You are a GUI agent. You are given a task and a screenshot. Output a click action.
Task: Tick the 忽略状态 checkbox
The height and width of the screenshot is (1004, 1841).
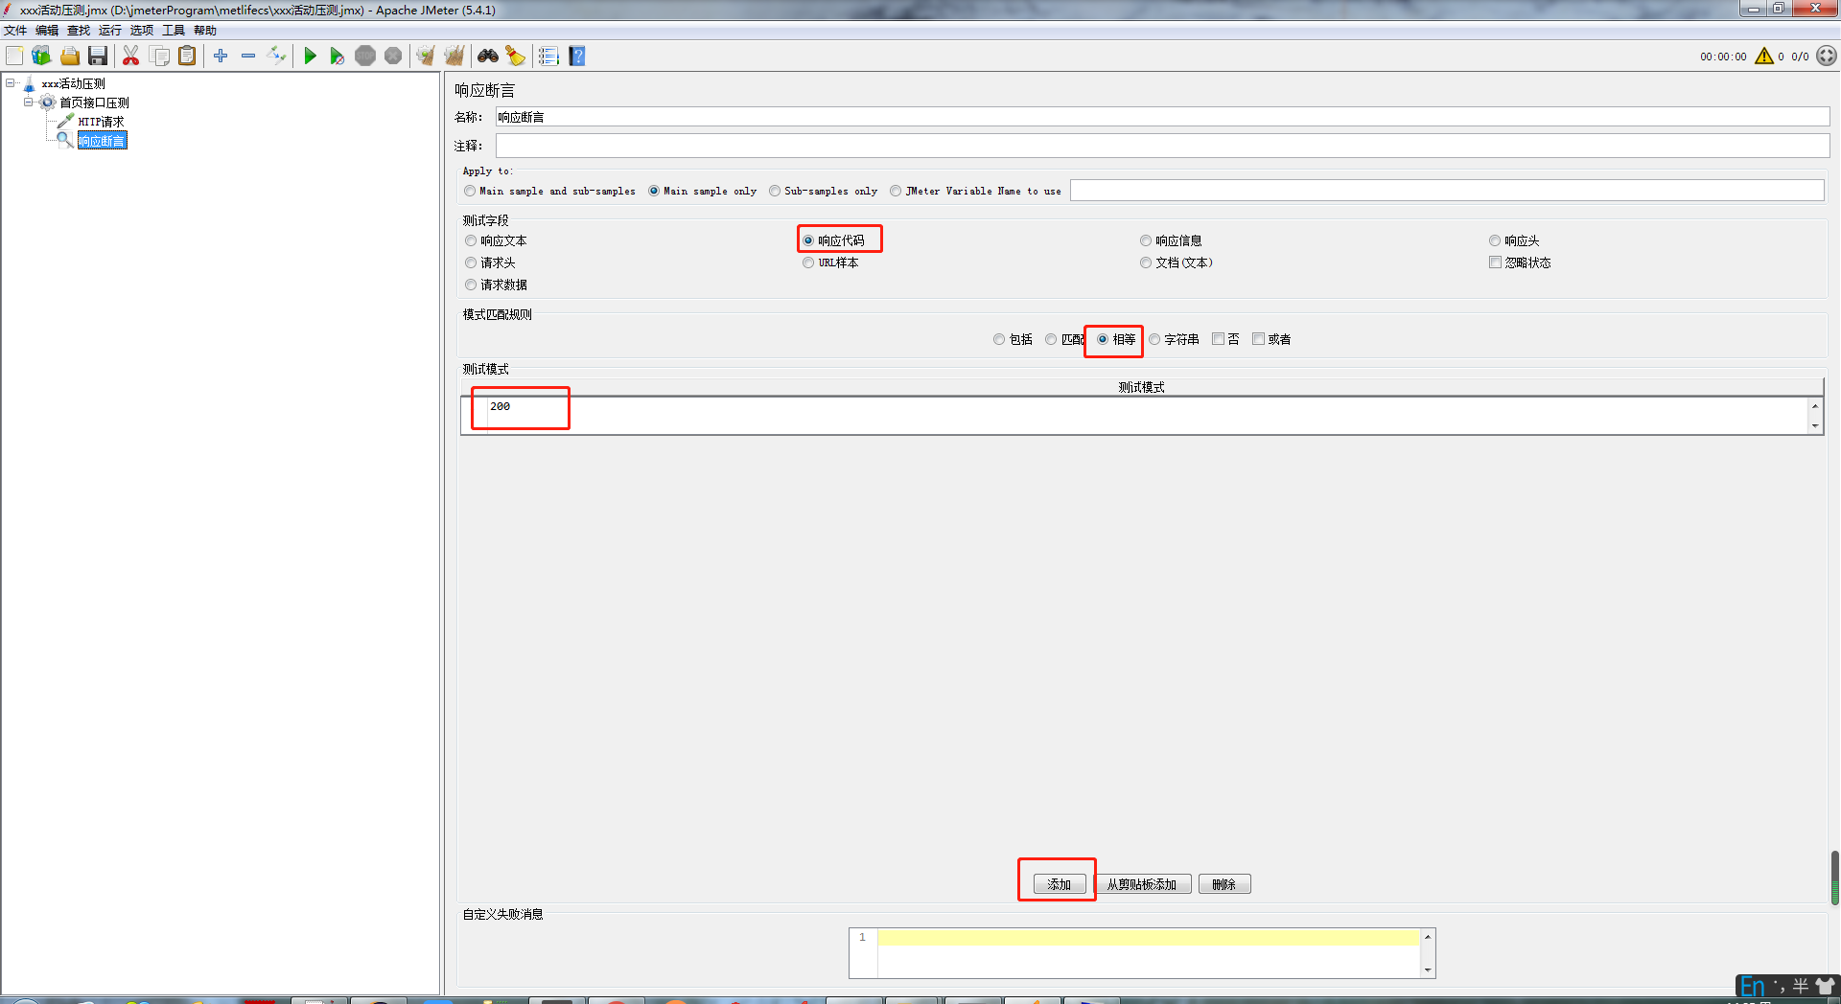tap(1520, 262)
